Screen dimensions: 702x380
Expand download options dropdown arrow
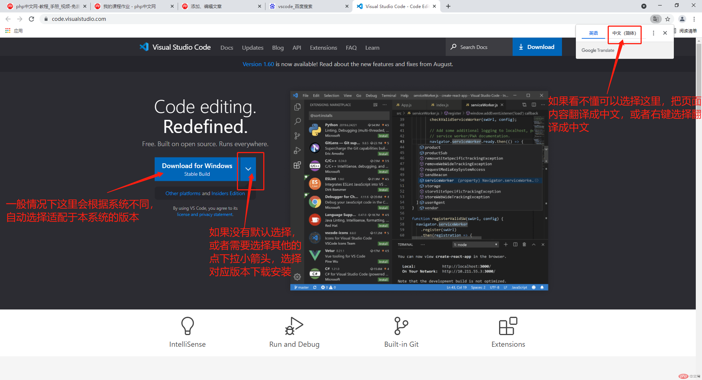pyautogui.click(x=248, y=169)
